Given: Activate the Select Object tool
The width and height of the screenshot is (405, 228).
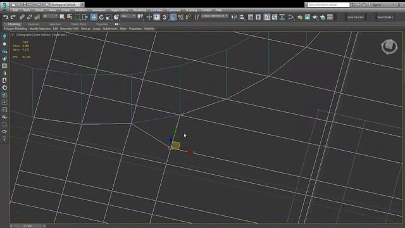Looking at the screenshot, I should point(62,17).
